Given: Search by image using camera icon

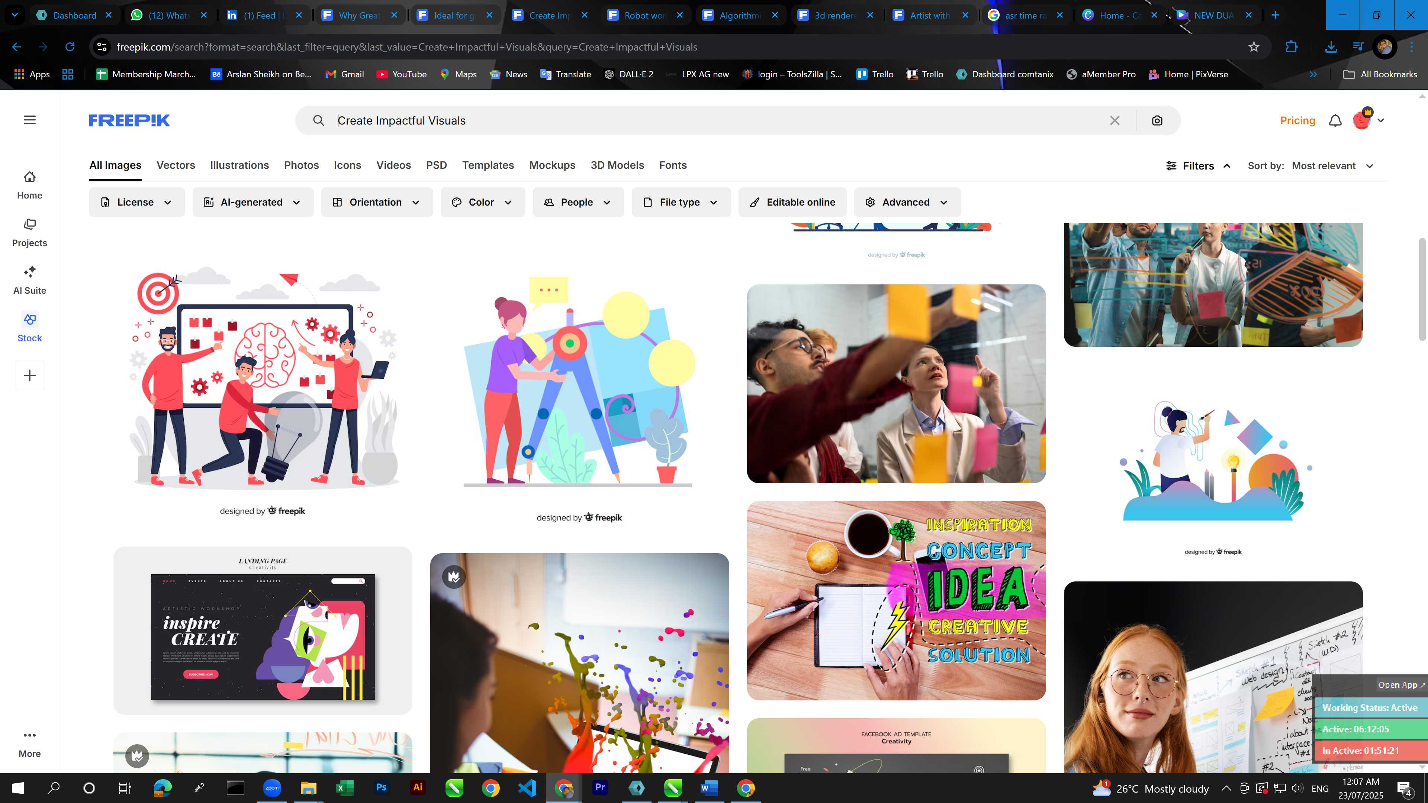Looking at the screenshot, I should tap(1157, 120).
